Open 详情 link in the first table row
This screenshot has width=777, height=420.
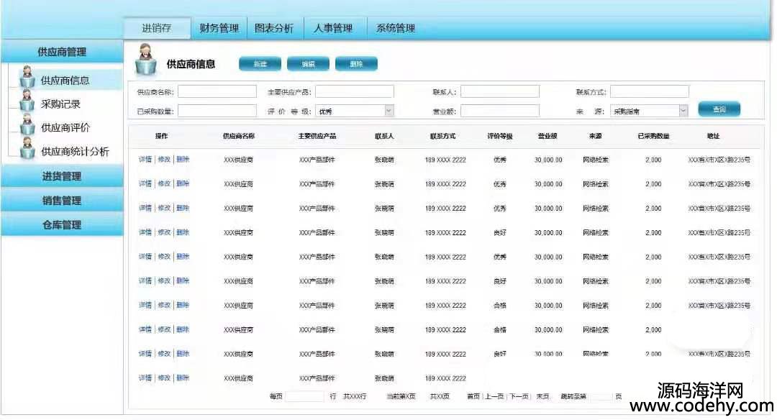pos(145,160)
